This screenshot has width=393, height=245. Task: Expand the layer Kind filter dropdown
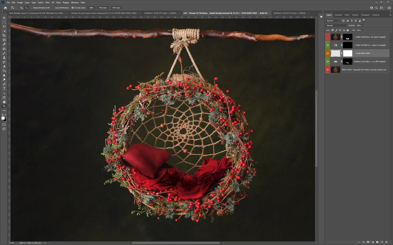click(334, 21)
